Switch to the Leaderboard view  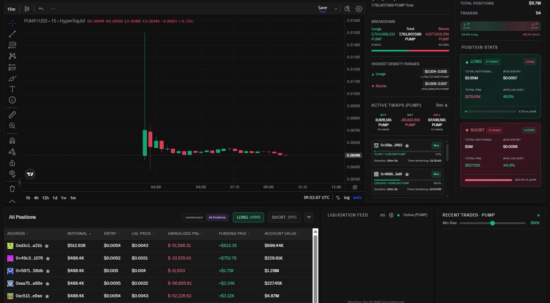(194, 217)
